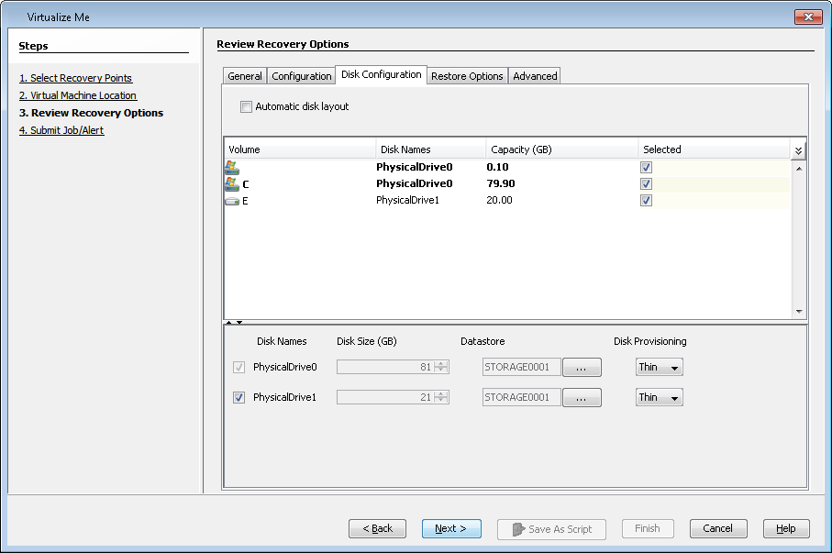Viewport: 832px width, 553px height.
Task: Click the Next button to proceed
Action: 450,528
